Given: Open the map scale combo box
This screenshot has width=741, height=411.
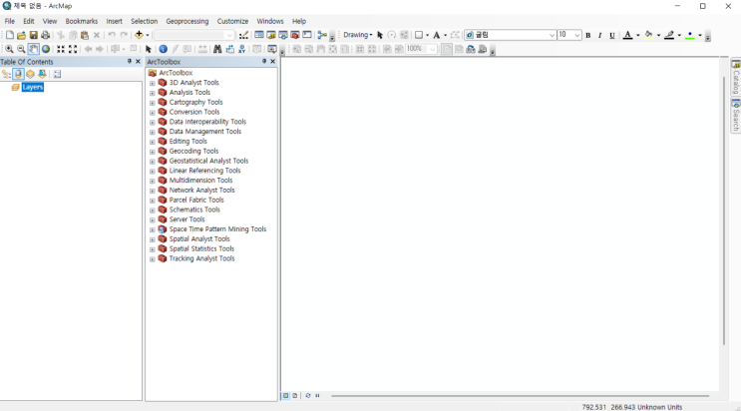Looking at the screenshot, I should click(x=194, y=35).
